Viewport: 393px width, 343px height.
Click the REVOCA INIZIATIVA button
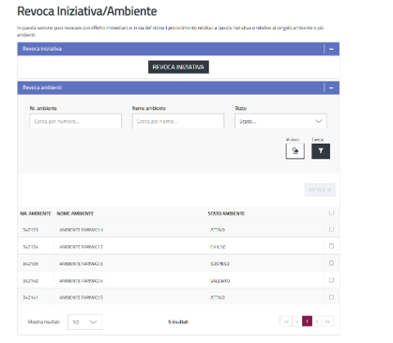pyautogui.click(x=178, y=67)
